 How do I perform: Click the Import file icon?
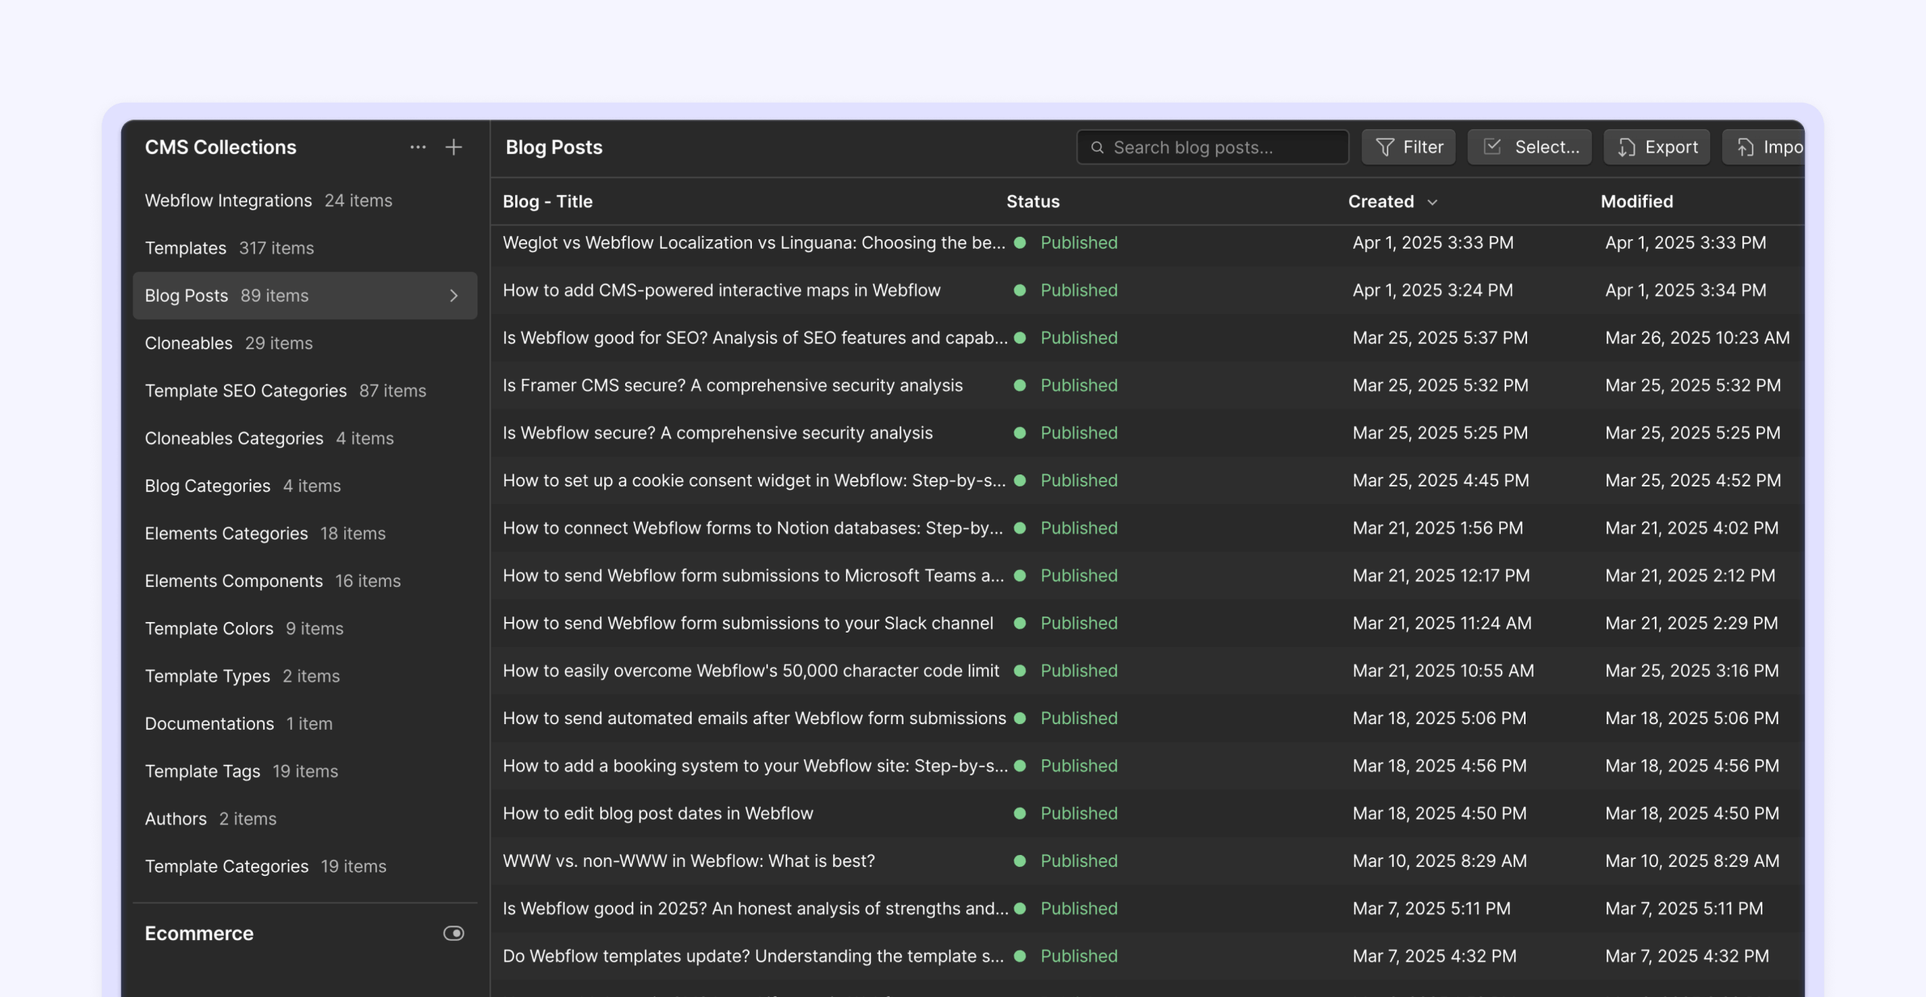pyautogui.click(x=1745, y=147)
